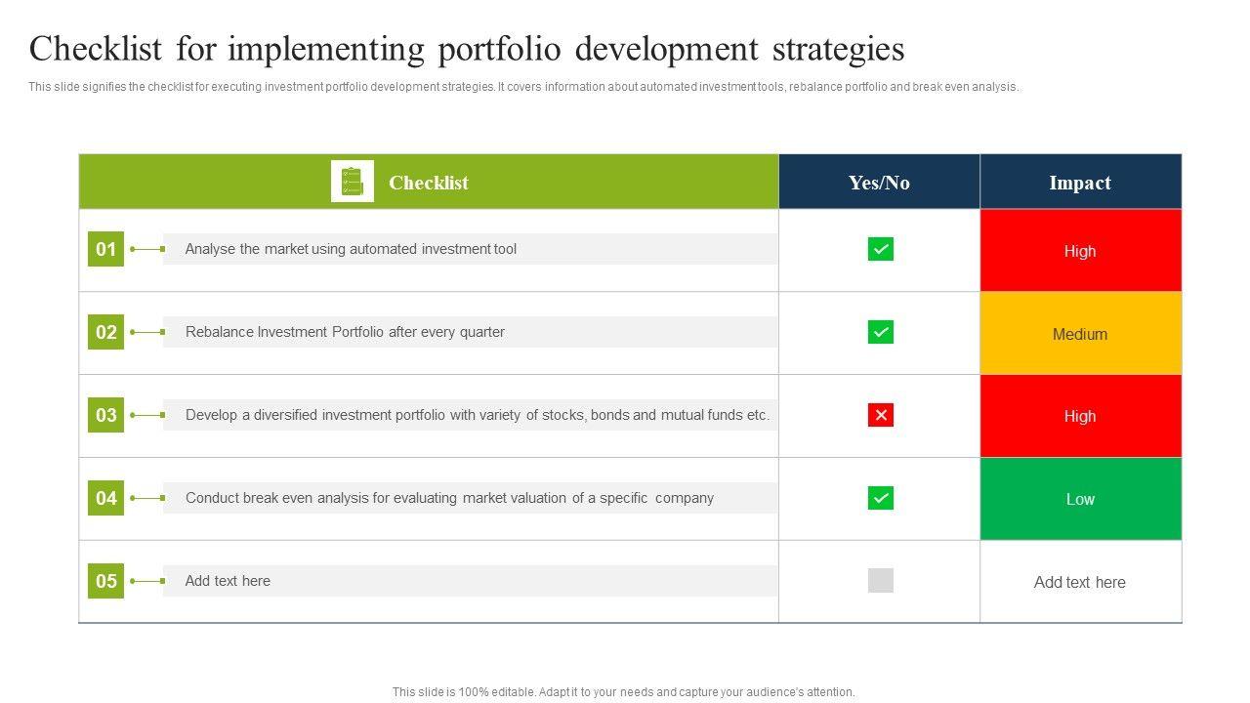
Task: Click the checklist clipboard icon in header
Action: point(353,182)
